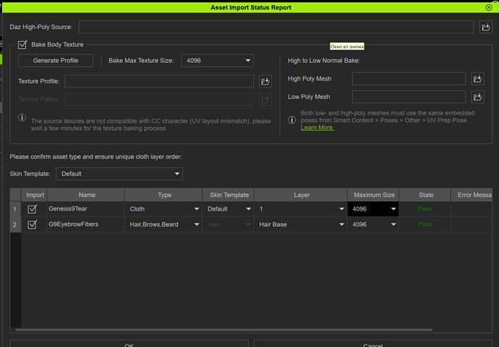The image size is (499, 347).
Task: Open the Learn More link
Action: (x=317, y=128)
